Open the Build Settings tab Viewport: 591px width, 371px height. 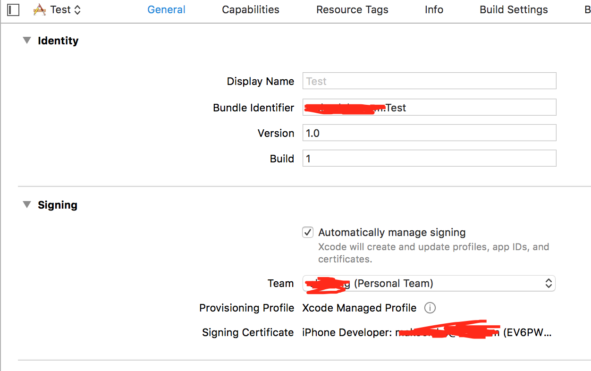(x=514, y=9)
